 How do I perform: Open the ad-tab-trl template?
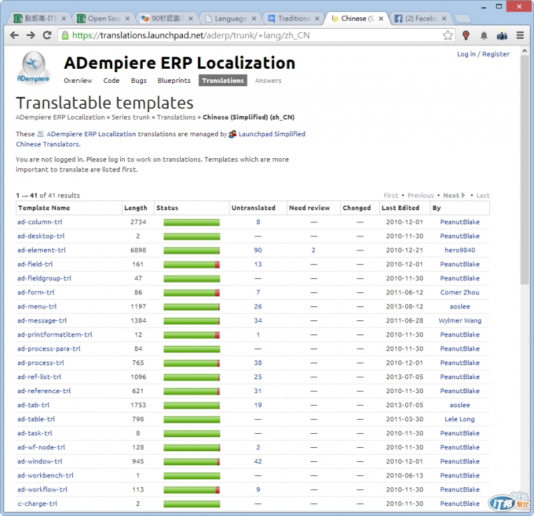pyautogui.click(x=33, y=405)
